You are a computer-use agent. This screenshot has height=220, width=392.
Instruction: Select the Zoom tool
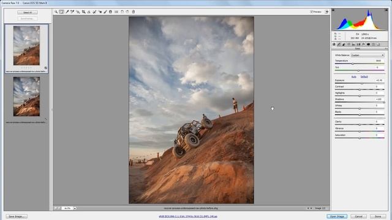click(x=56, y=12)
